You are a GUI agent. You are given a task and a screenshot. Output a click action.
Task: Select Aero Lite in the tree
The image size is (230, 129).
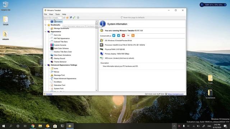pos(57,35)
